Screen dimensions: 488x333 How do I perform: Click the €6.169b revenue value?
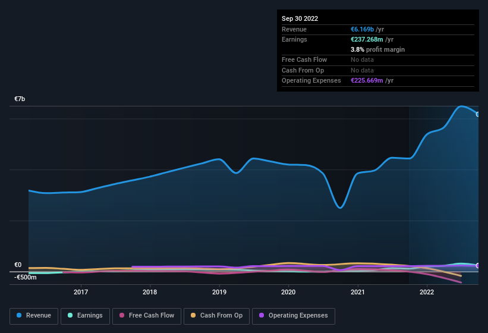click(x=362, y=29)
